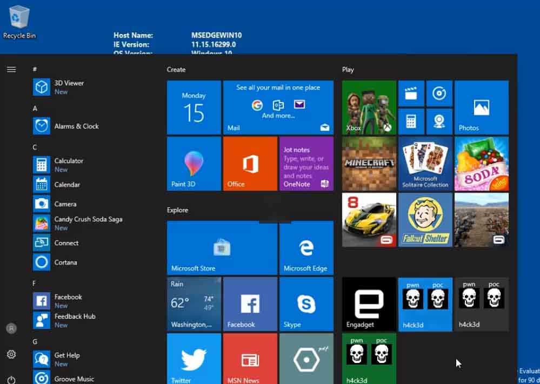Open the Candy Crush Soda tile

[x=482, y=164]
